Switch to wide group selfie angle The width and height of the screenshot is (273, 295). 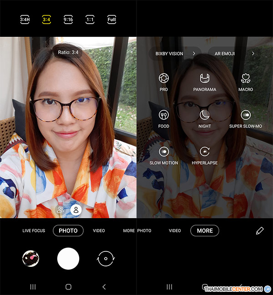pyautogui.click(x=61, y=210)
